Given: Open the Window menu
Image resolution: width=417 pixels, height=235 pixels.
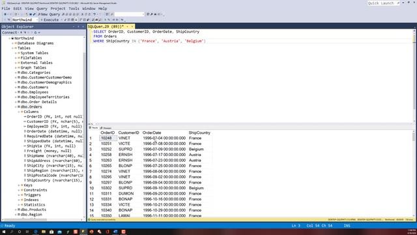Looking at the screenshot, I should point(89,8).
